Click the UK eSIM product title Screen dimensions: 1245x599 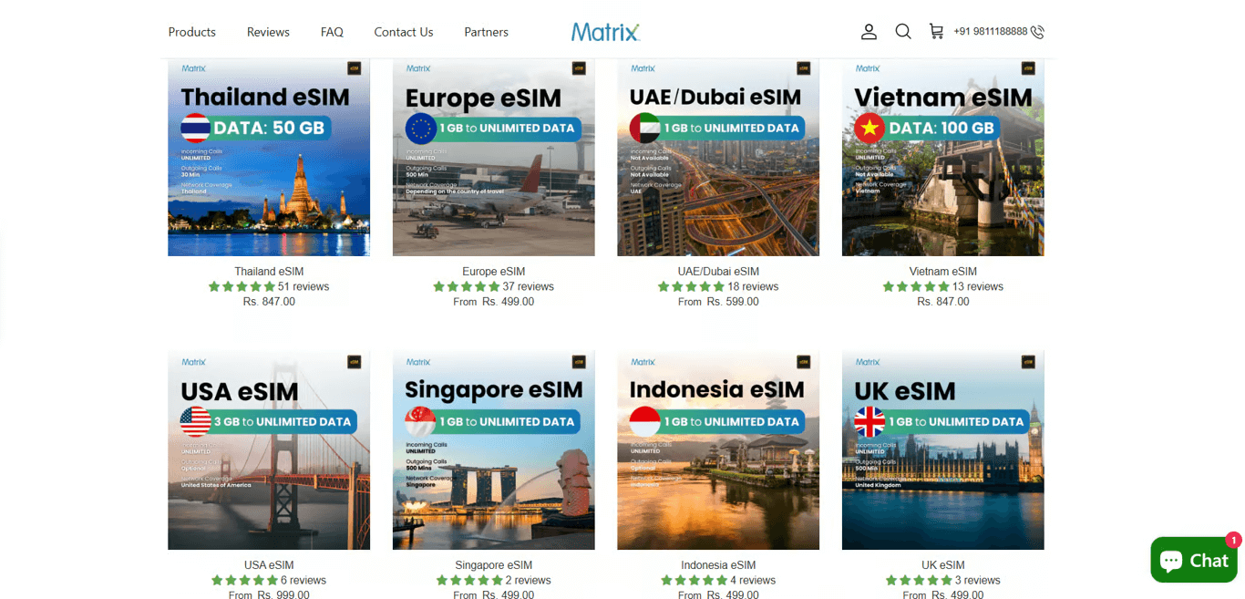pyautogui.click(x=942, y=564)
